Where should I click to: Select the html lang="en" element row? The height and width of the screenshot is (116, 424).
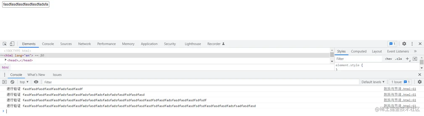point(165,55)
